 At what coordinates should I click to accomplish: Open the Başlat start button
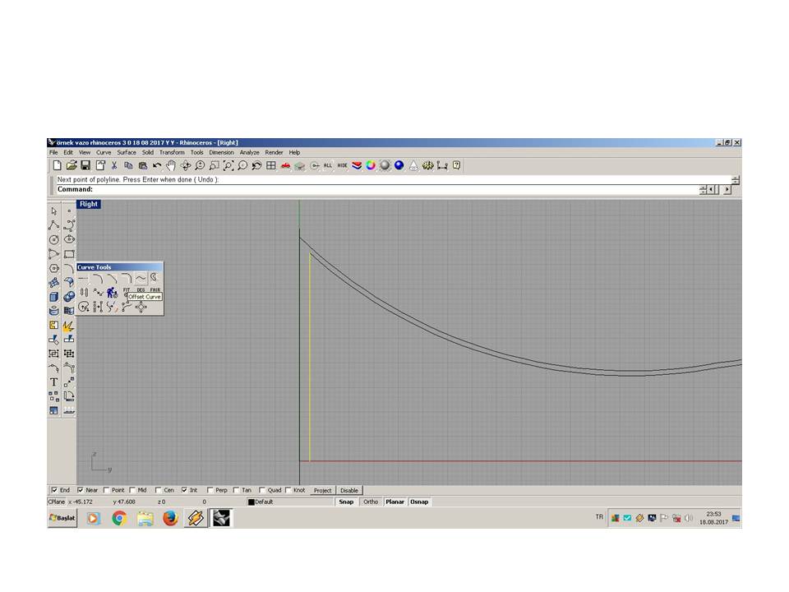pos(62,518)
